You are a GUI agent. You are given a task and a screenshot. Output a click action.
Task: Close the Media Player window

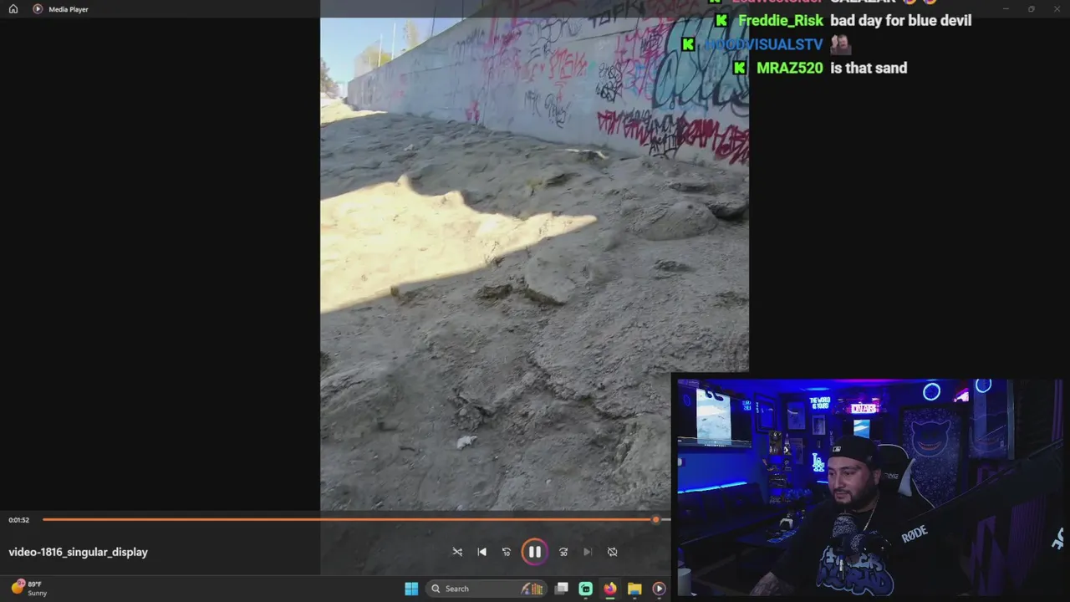1056,9
